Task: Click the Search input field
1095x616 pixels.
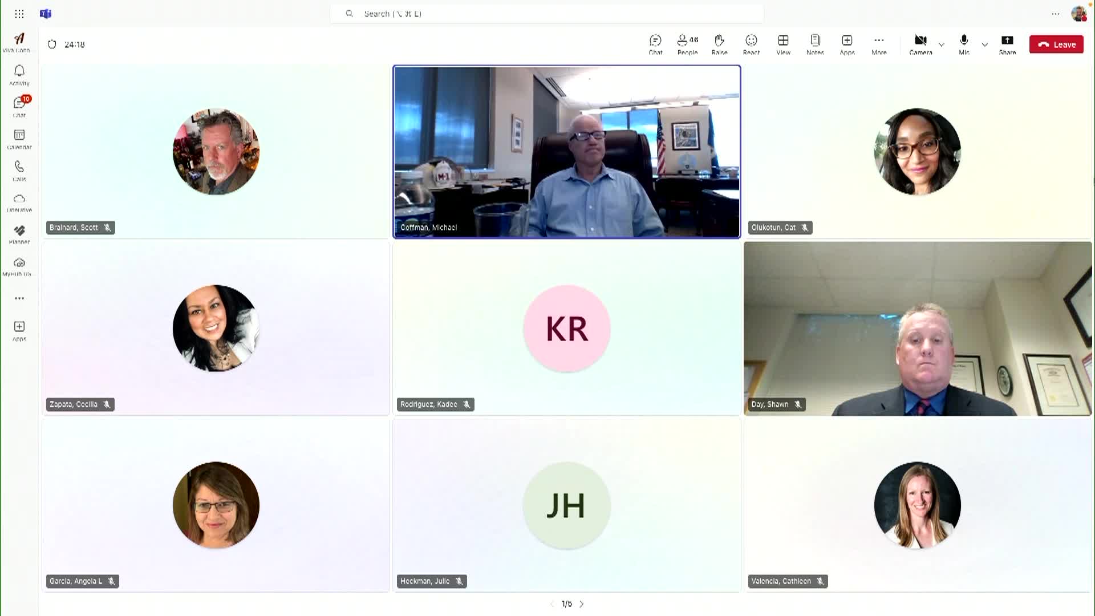Action: click(546, 14)
